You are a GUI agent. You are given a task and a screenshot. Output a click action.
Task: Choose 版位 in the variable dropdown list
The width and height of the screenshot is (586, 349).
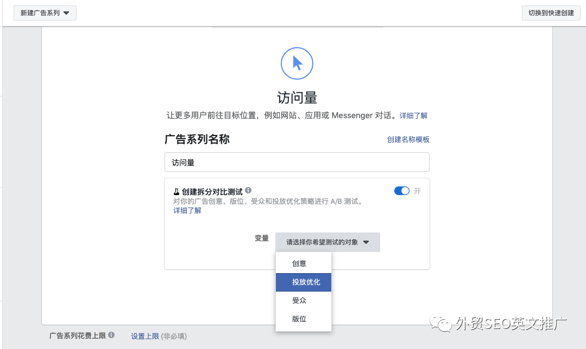click(x=303, y=319)
